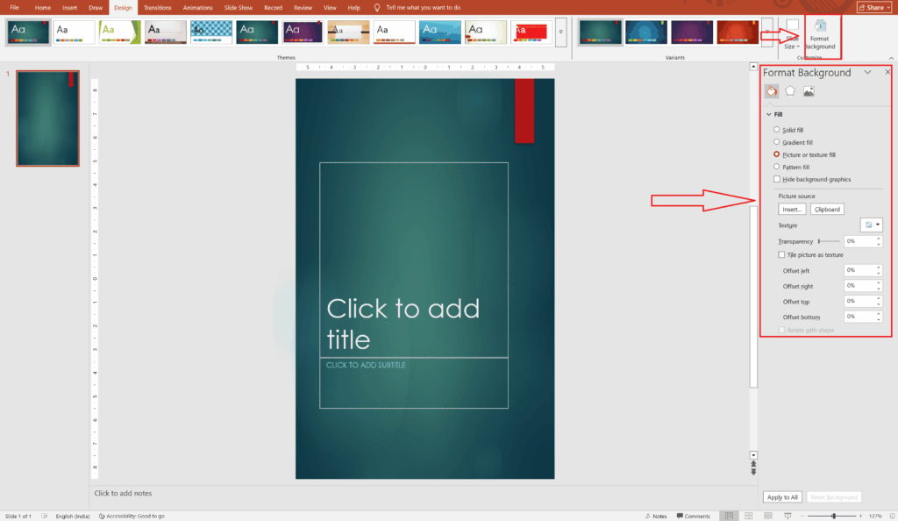
Task: Enable Hide background graphics
Action: 776,179
